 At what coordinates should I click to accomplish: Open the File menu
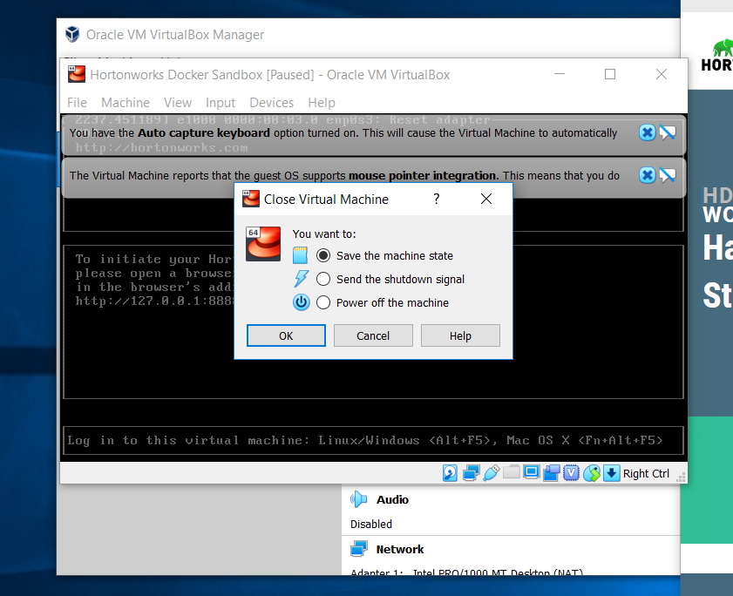77,102
